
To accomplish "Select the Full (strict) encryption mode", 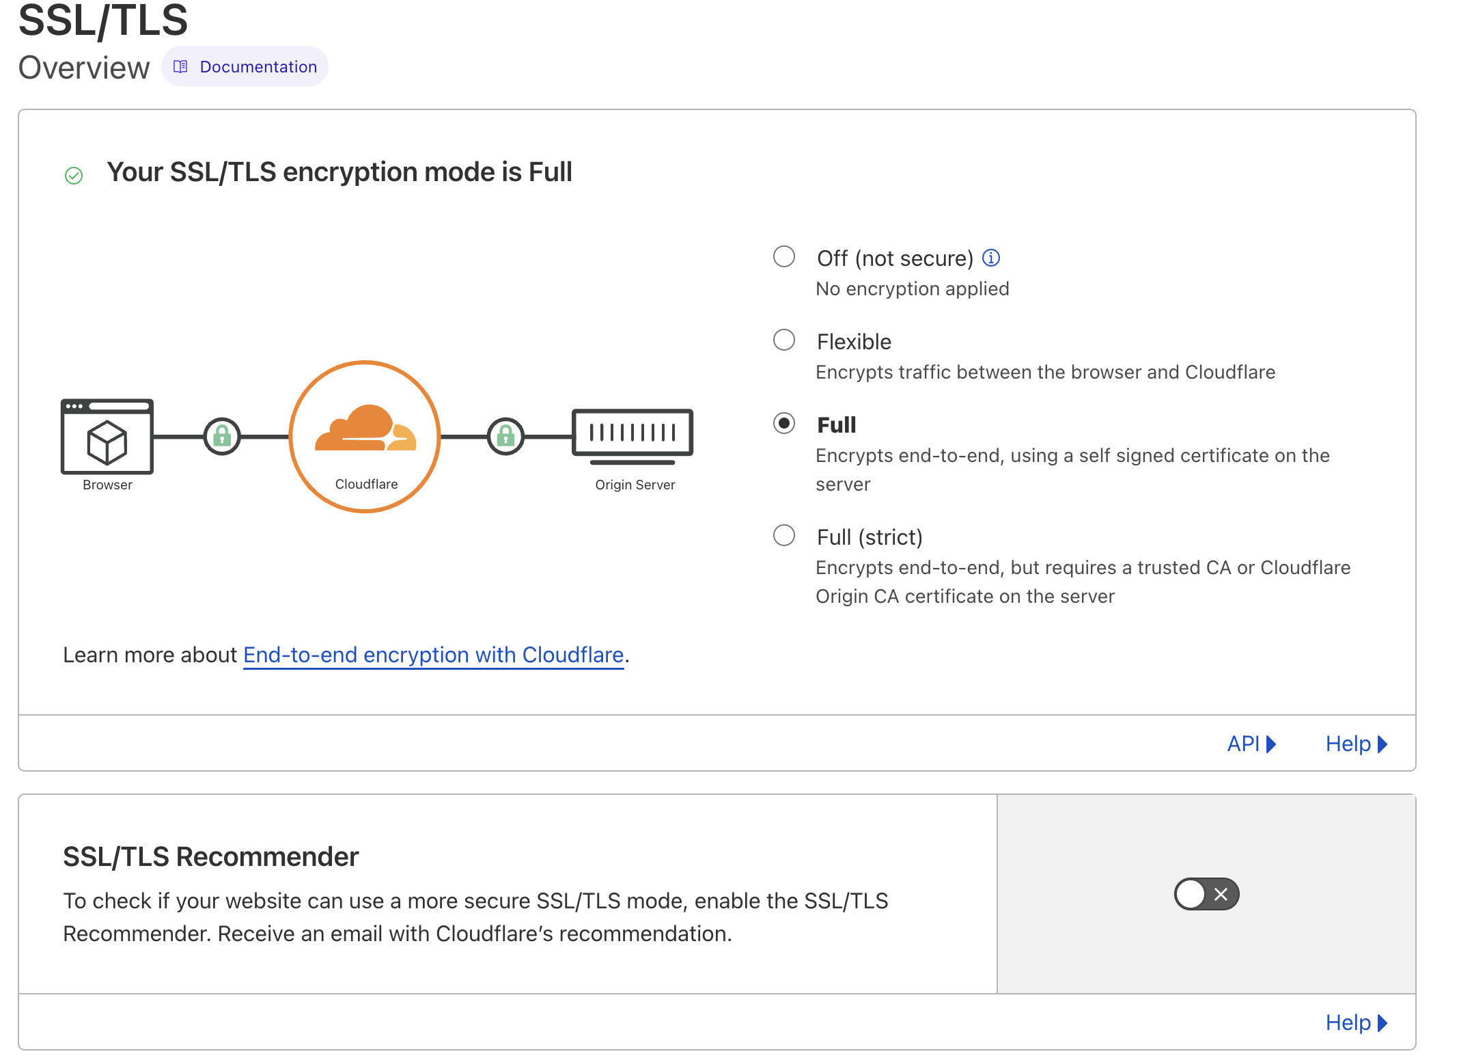I will [x=783, y=537].
